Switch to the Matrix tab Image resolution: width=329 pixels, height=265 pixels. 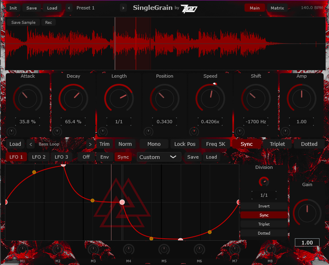pyautogui.click(x=277, y=7)
